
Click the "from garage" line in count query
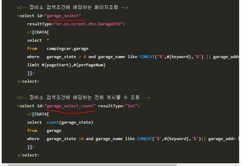coord(44,131)
